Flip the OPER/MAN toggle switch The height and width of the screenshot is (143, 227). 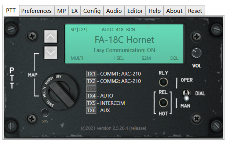pyautogui.click(x=186, y=95)
